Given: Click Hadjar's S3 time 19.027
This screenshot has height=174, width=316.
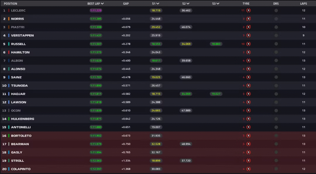Looking at the screenshot, I should pos(216,94).
